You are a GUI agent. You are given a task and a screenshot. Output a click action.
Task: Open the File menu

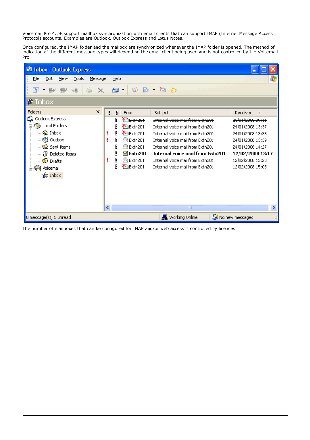[x=36, y=79]
